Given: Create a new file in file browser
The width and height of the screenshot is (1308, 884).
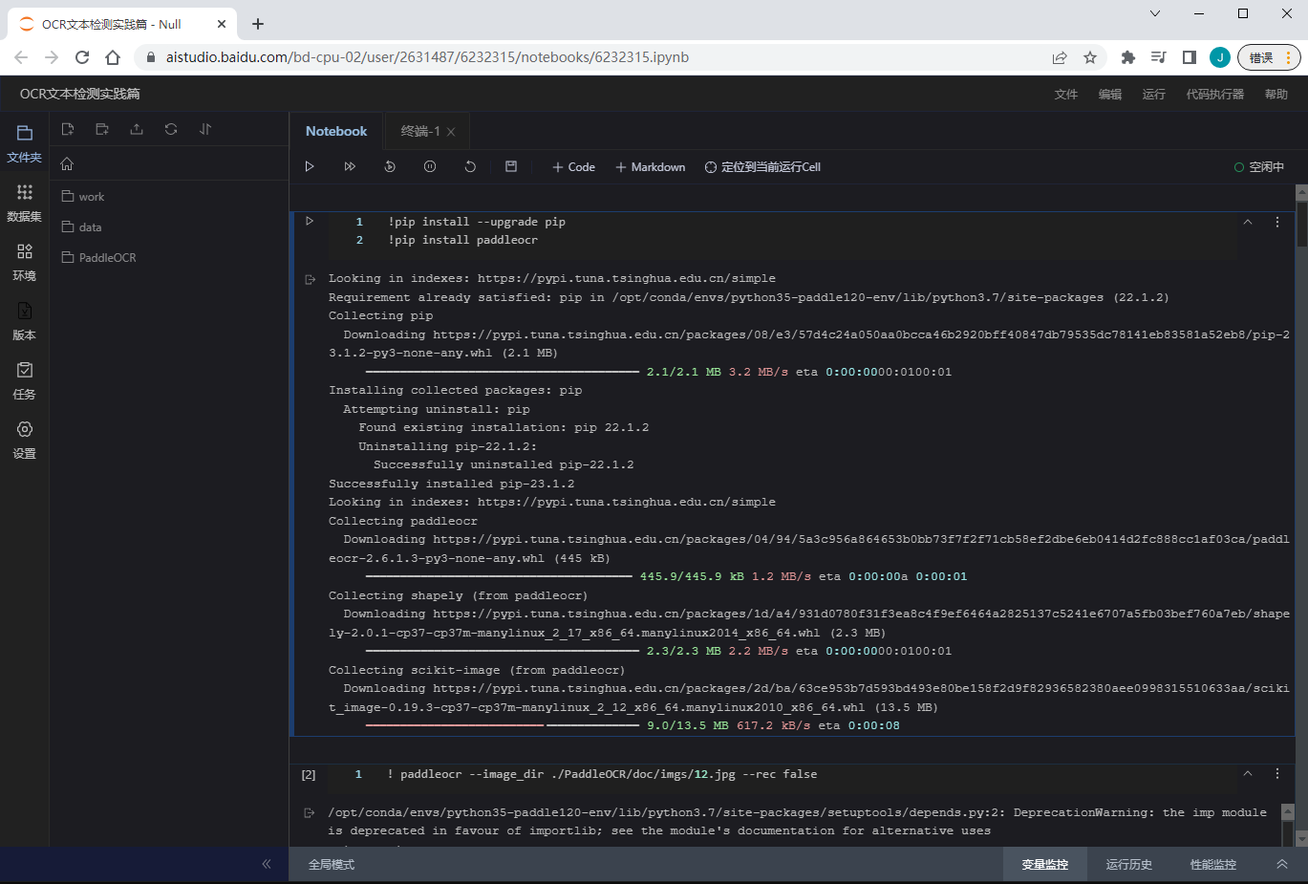Looking at the screenshot, I should 68,129.
